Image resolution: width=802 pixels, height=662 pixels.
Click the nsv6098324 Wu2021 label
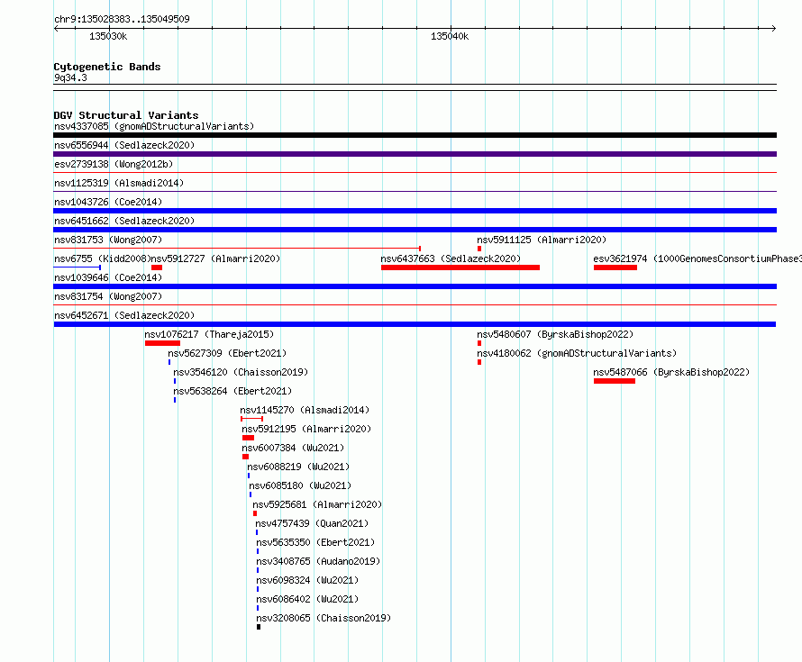pos(307,580)
